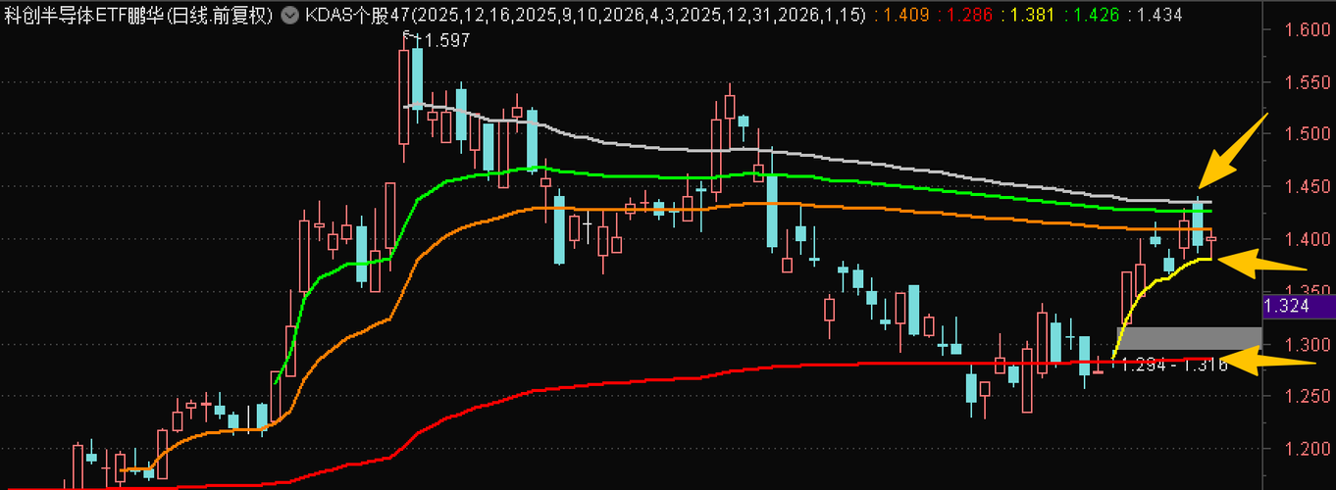1336x490 pixels.
Task: Click the 1.450 price axis label
Action: 1308,187
